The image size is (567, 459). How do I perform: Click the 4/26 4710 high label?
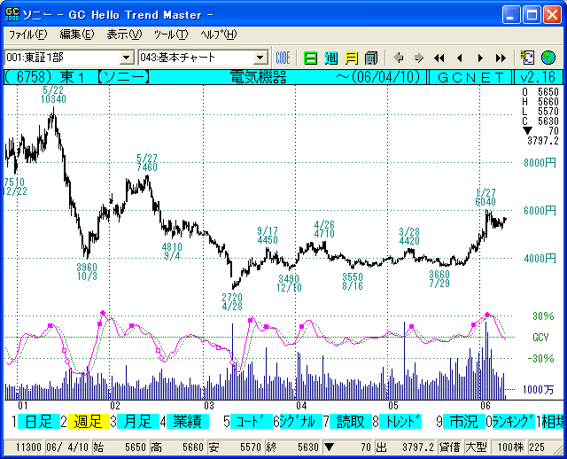(324, 229)
